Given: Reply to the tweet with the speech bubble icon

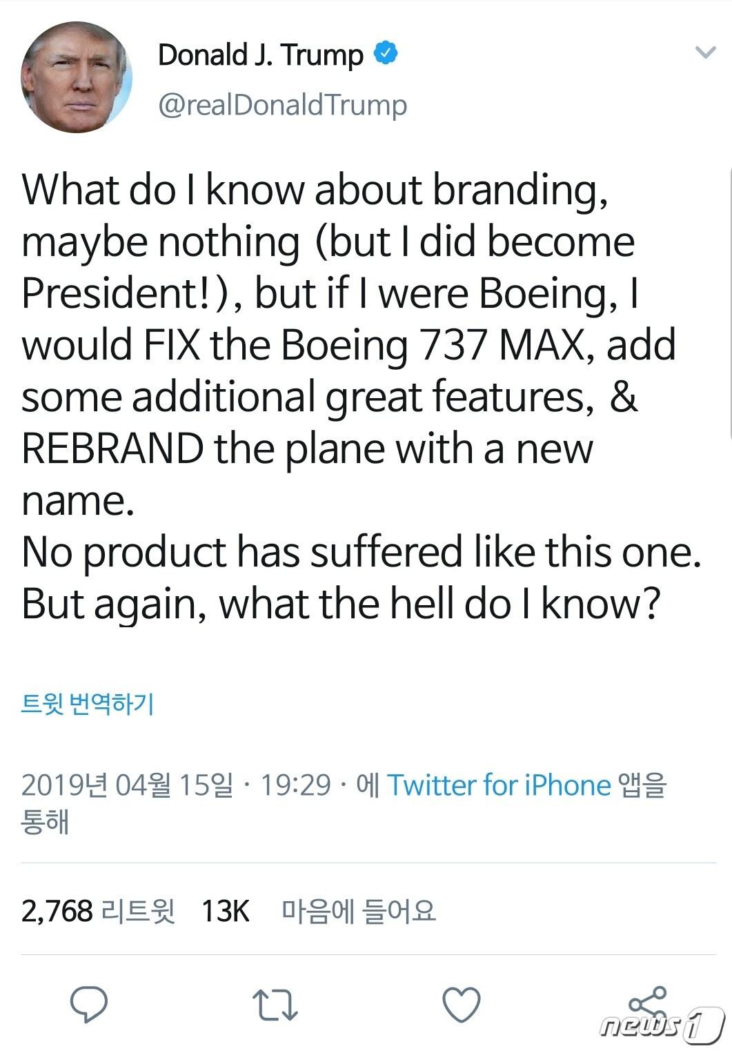Looking at the screenshot, I should click(89, 1005).
